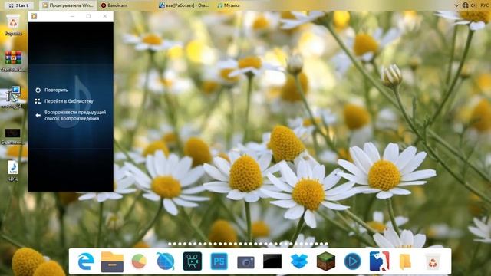Click the Windows Media Player title icon
Image resolution: width=491 pixels, height=276 pixels.
coord(34,16)
